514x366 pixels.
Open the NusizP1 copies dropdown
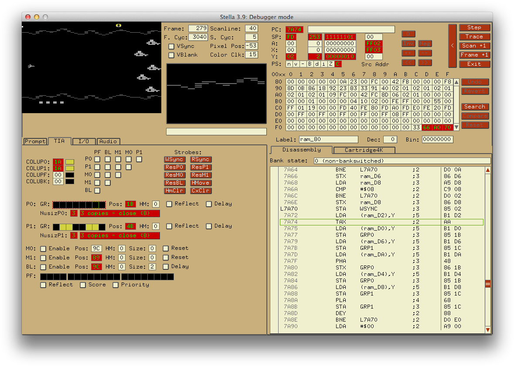click(x=119, y=236)
